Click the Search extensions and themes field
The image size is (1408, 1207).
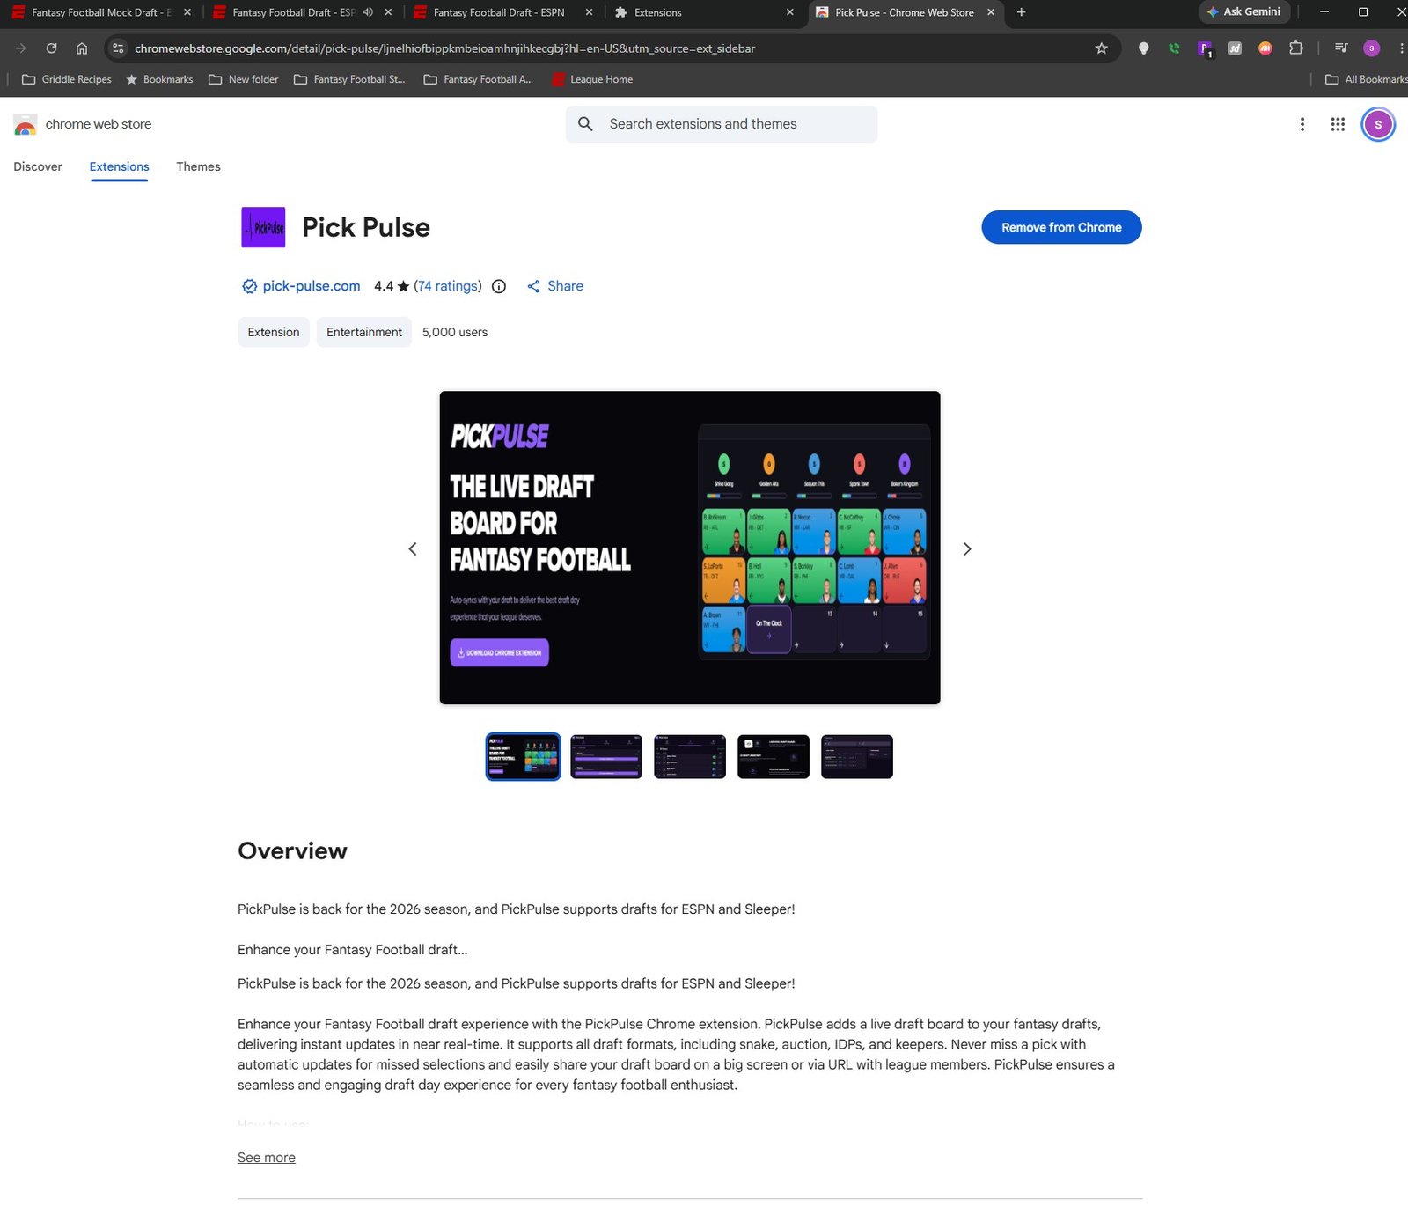[x=722, y=124]
